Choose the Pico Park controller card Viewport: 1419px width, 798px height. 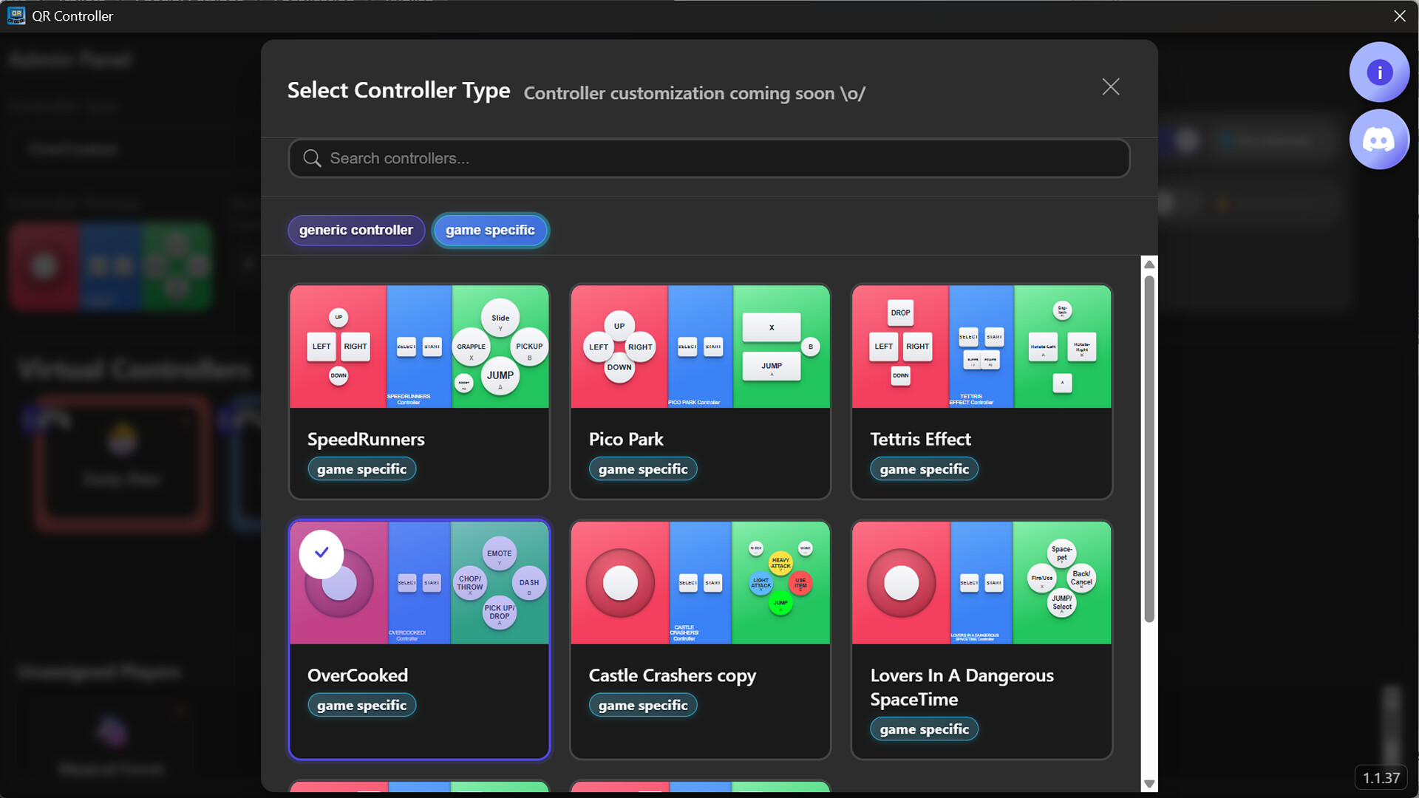[x=700, y=392]
